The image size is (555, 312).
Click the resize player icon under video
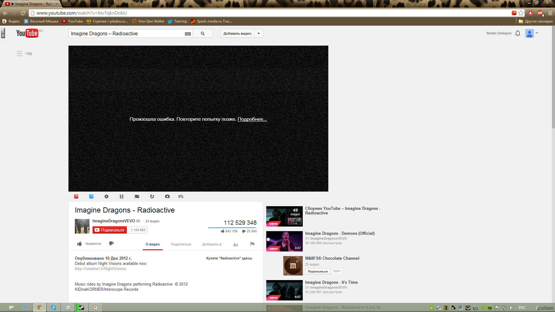click(x=137, y=197)
